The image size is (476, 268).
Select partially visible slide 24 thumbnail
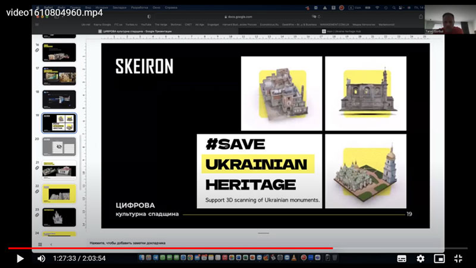(59, 234)
